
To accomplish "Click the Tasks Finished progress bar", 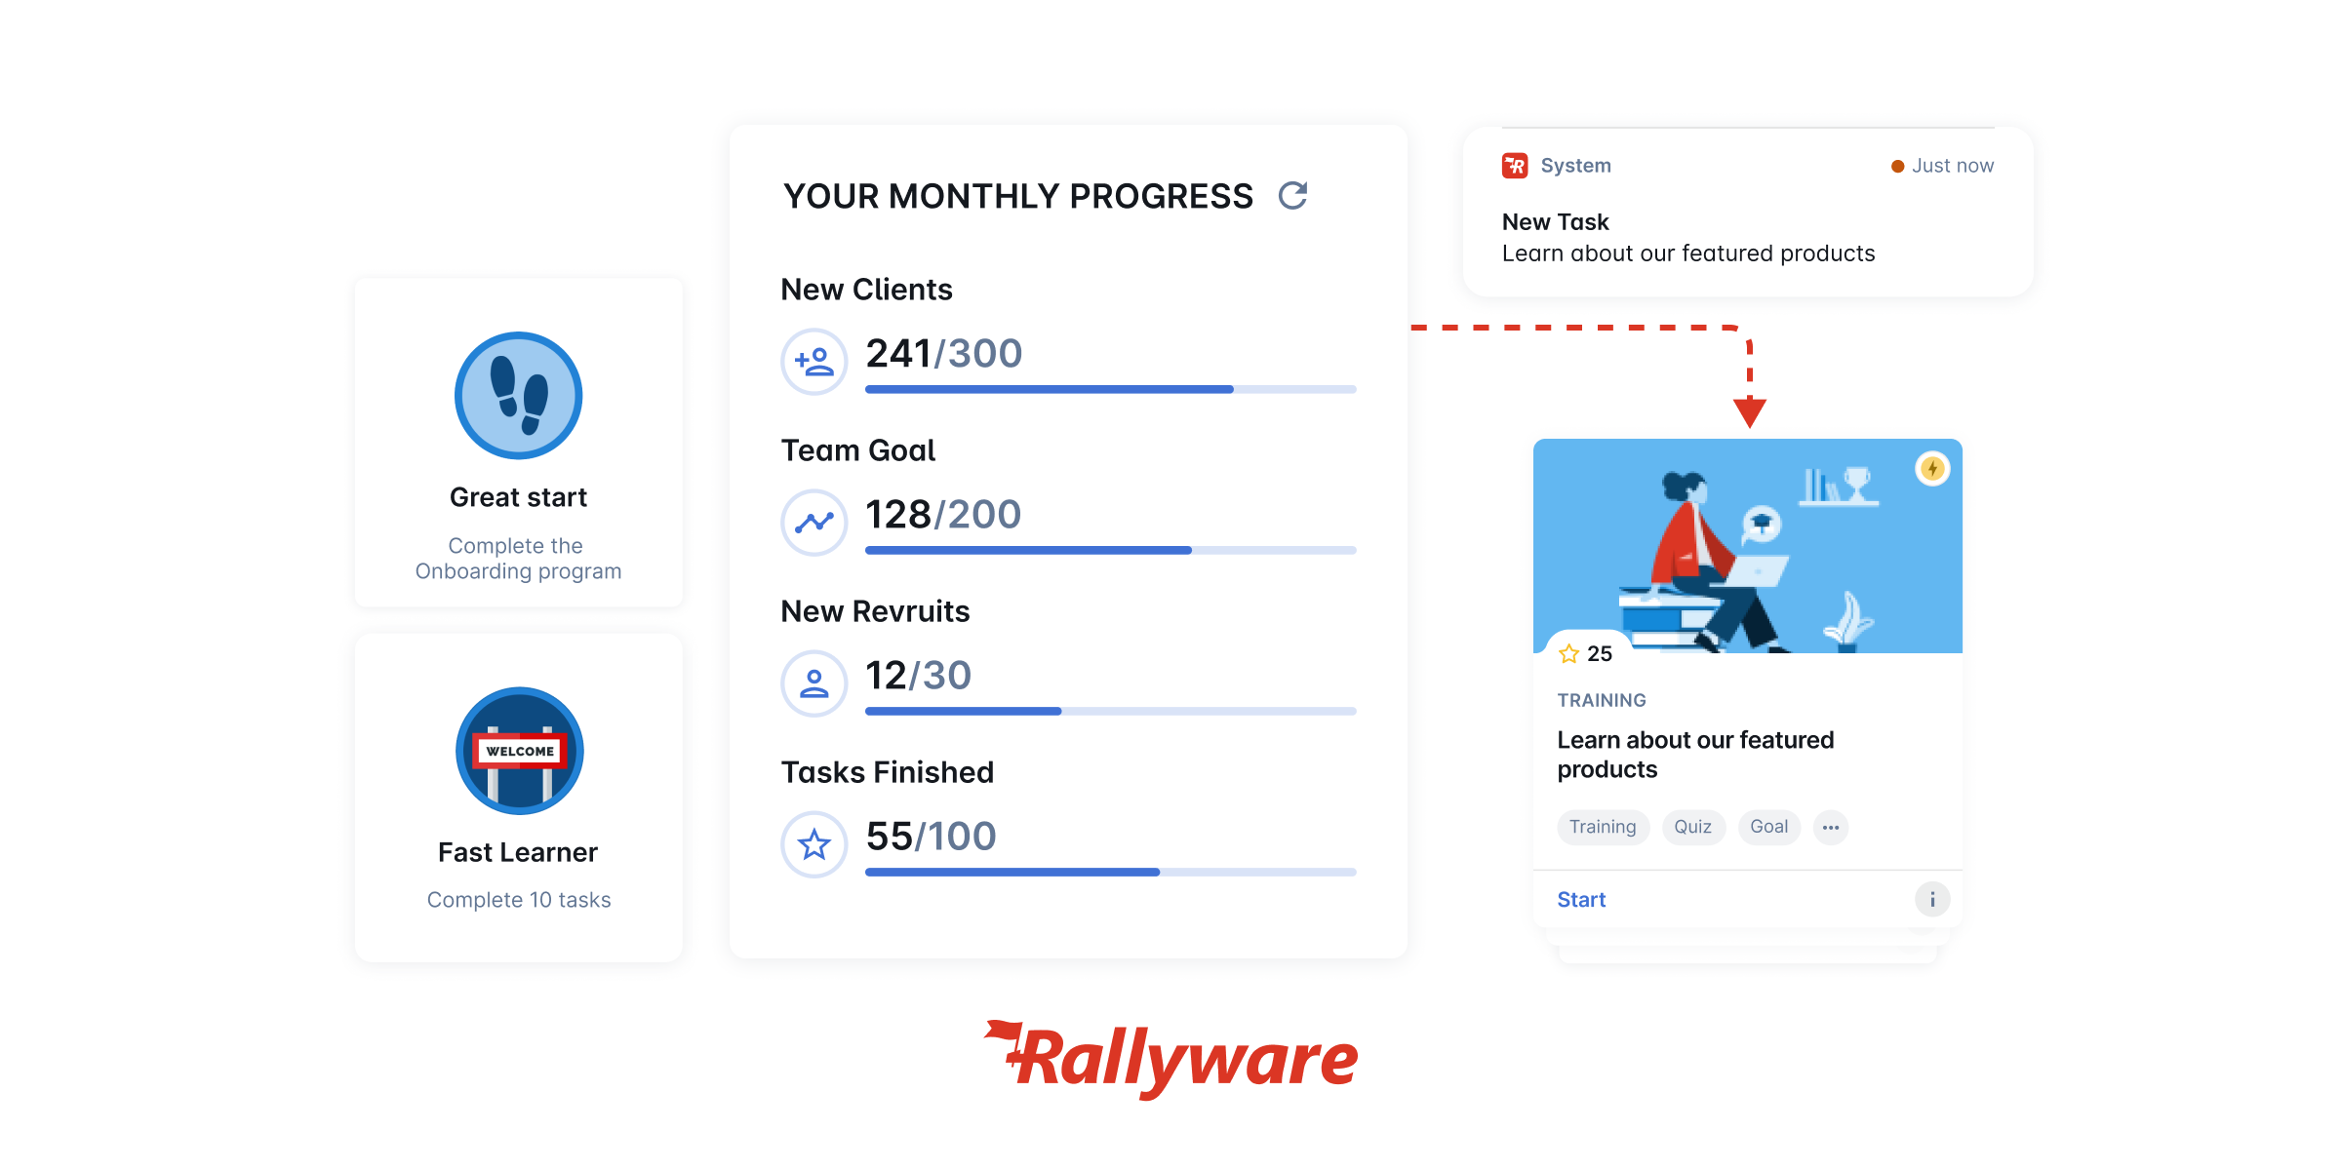I will click(x=1110, y=873).
